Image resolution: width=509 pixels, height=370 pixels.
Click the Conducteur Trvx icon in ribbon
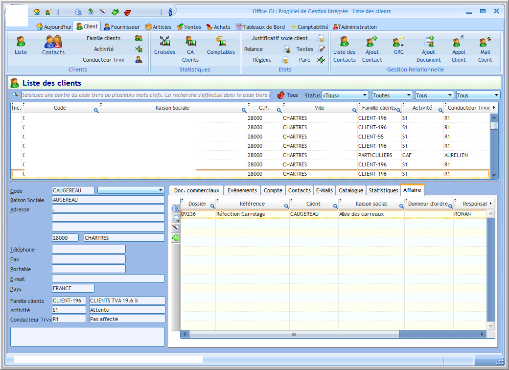pos(139,60)
